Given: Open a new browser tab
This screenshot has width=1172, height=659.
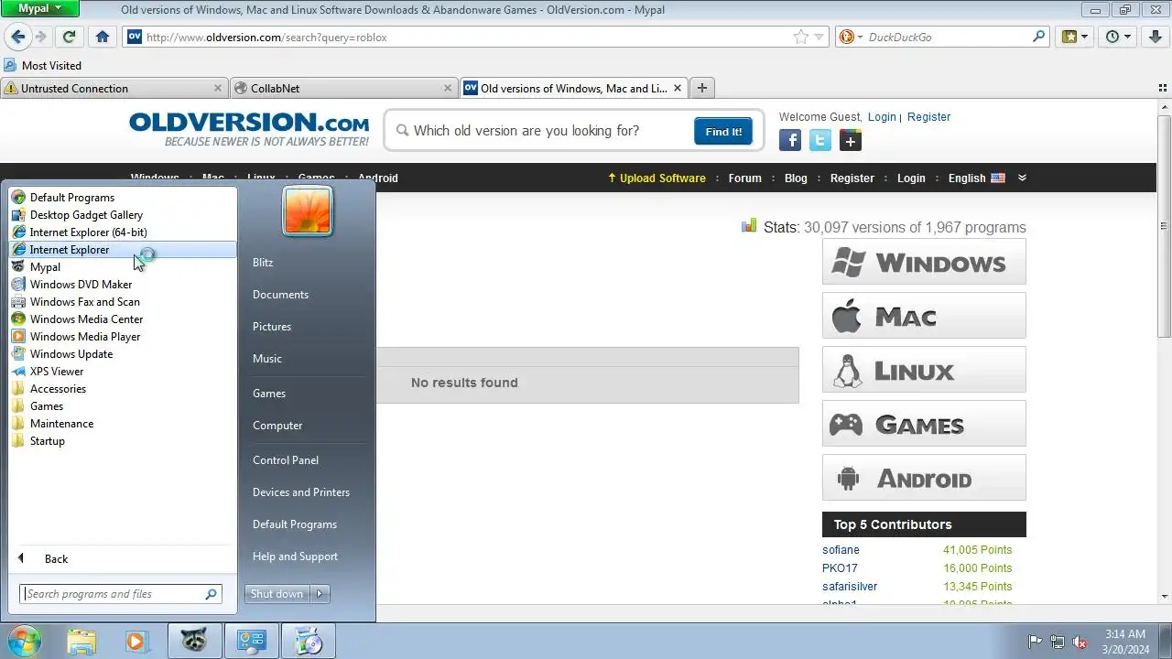Looking at the screenshot, I should click(702, 88).
